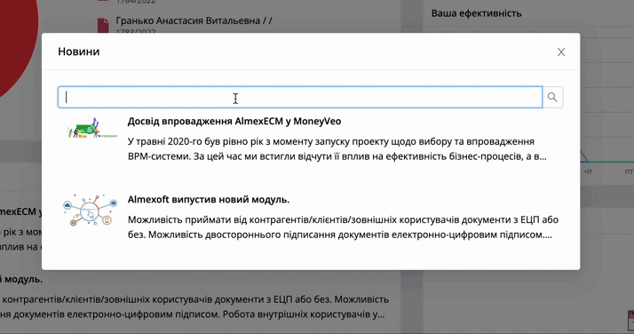Click background text mexECM at left edge
The image size is (634, 334).
point(20,211)
